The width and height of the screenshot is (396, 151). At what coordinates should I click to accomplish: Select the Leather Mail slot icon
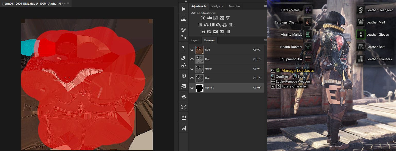(x=361, y=22)
